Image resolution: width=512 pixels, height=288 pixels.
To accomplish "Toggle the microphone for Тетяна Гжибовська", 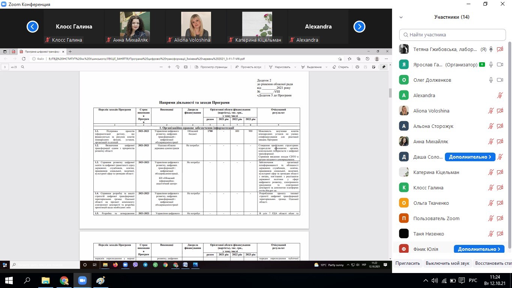I will (x=491, y=49).
